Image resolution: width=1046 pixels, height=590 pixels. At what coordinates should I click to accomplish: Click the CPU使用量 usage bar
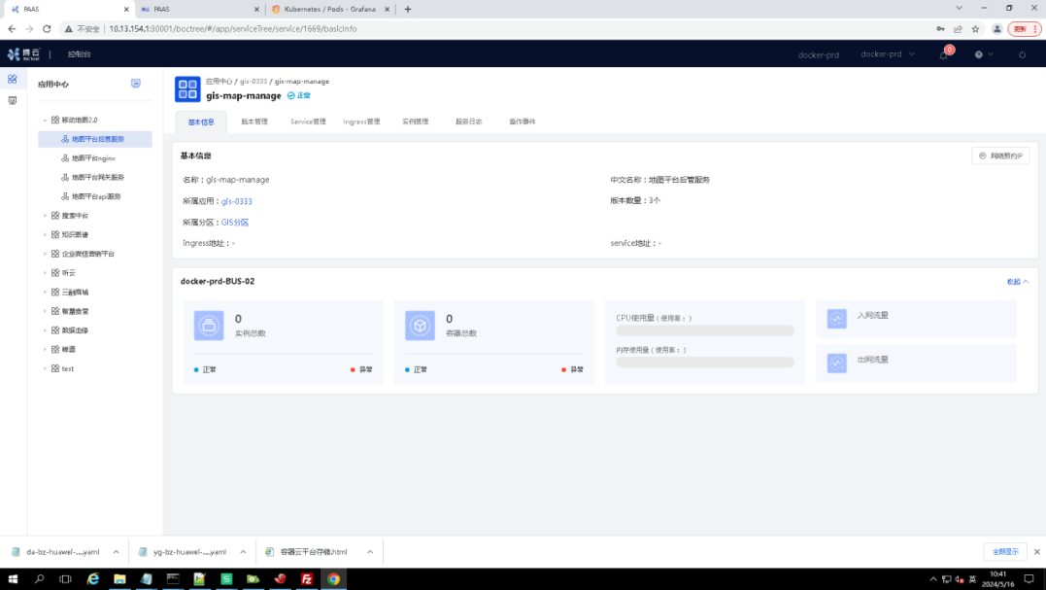pyautogui.click(x=705, y=330)
